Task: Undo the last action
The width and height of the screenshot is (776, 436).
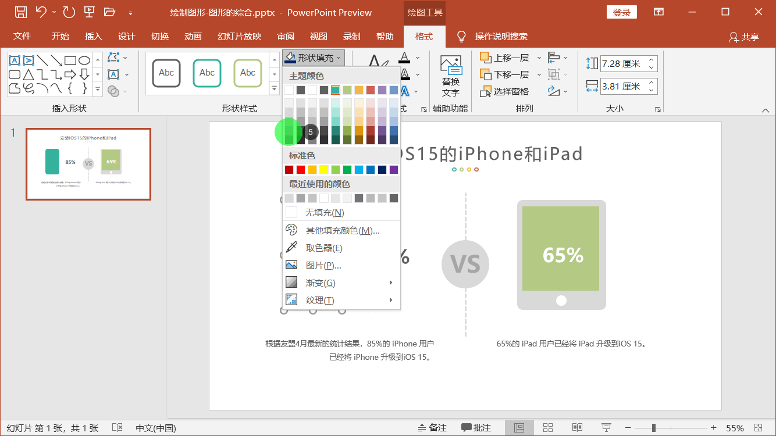Action: coord(41,12)
